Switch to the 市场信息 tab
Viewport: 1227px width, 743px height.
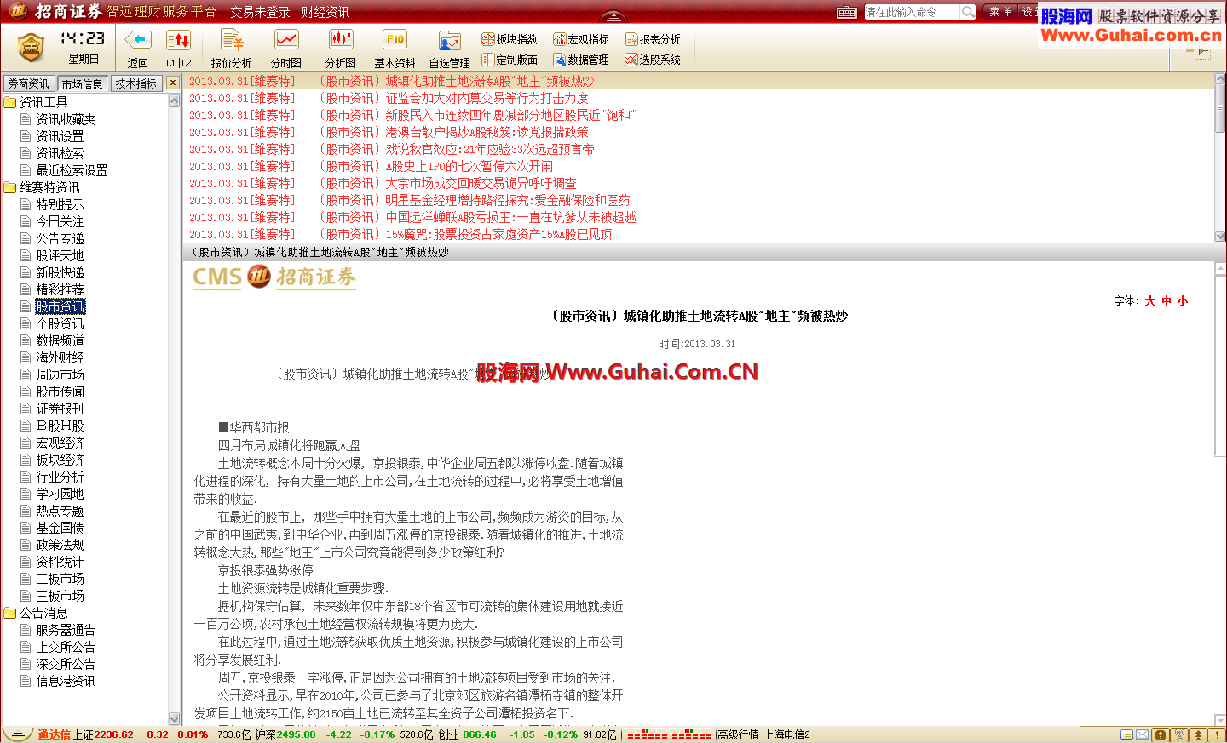pyautogui.click(x=82, y=83)
